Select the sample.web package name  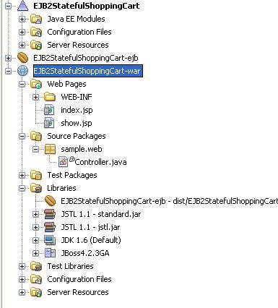tap(82, 149)
